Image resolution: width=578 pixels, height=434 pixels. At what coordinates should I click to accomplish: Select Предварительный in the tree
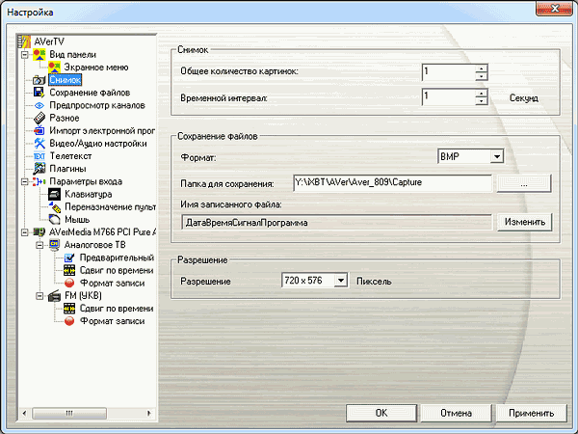[x=117, y=258]
